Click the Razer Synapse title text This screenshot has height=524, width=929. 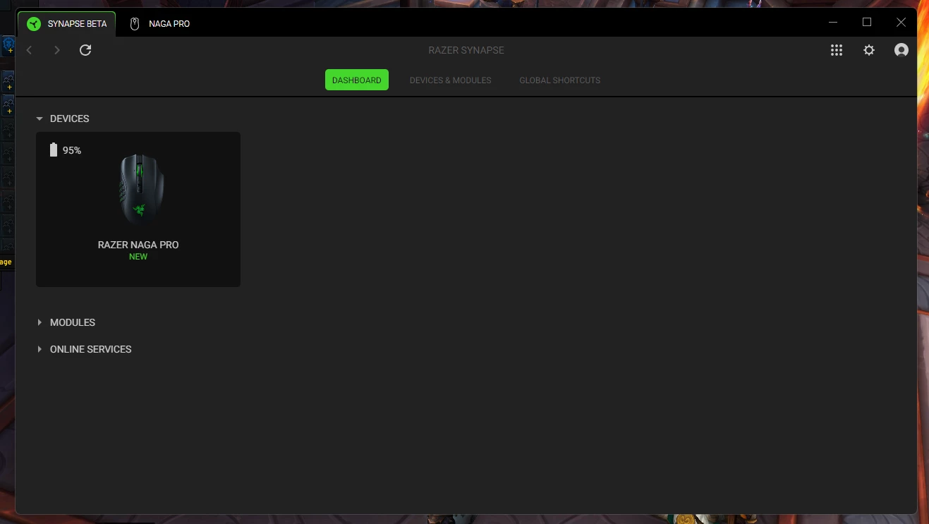466,50
